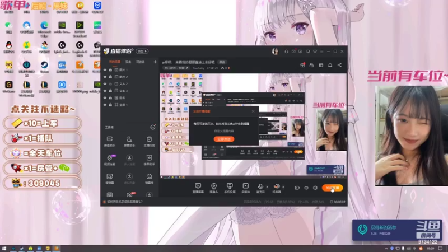The height and width of the screenshot is (252, 448).
Task: Open the mode switch pill next to the logo
Action: click(142, 52)
